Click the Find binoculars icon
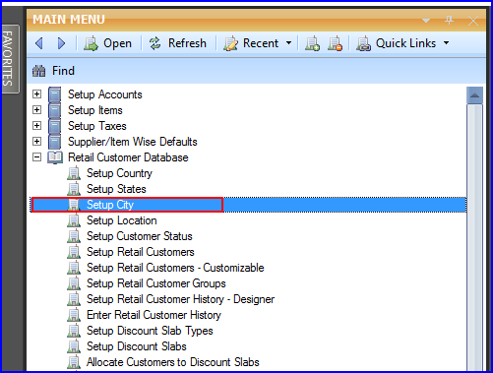The width and height of the screenshot is (493, 373). click(39, 71)
